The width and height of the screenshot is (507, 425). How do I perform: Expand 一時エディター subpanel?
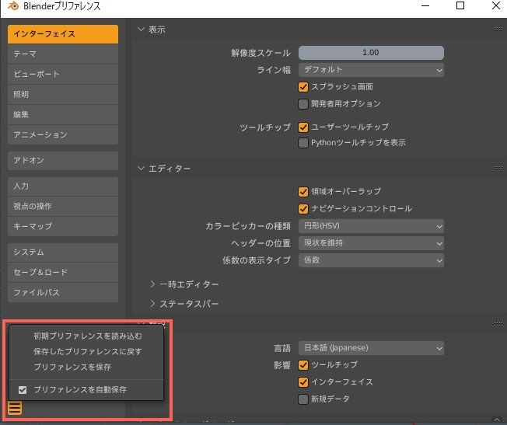[x=152, y=284]
